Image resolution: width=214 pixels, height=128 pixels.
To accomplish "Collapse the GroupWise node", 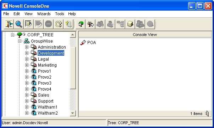I will click(20, 41).
